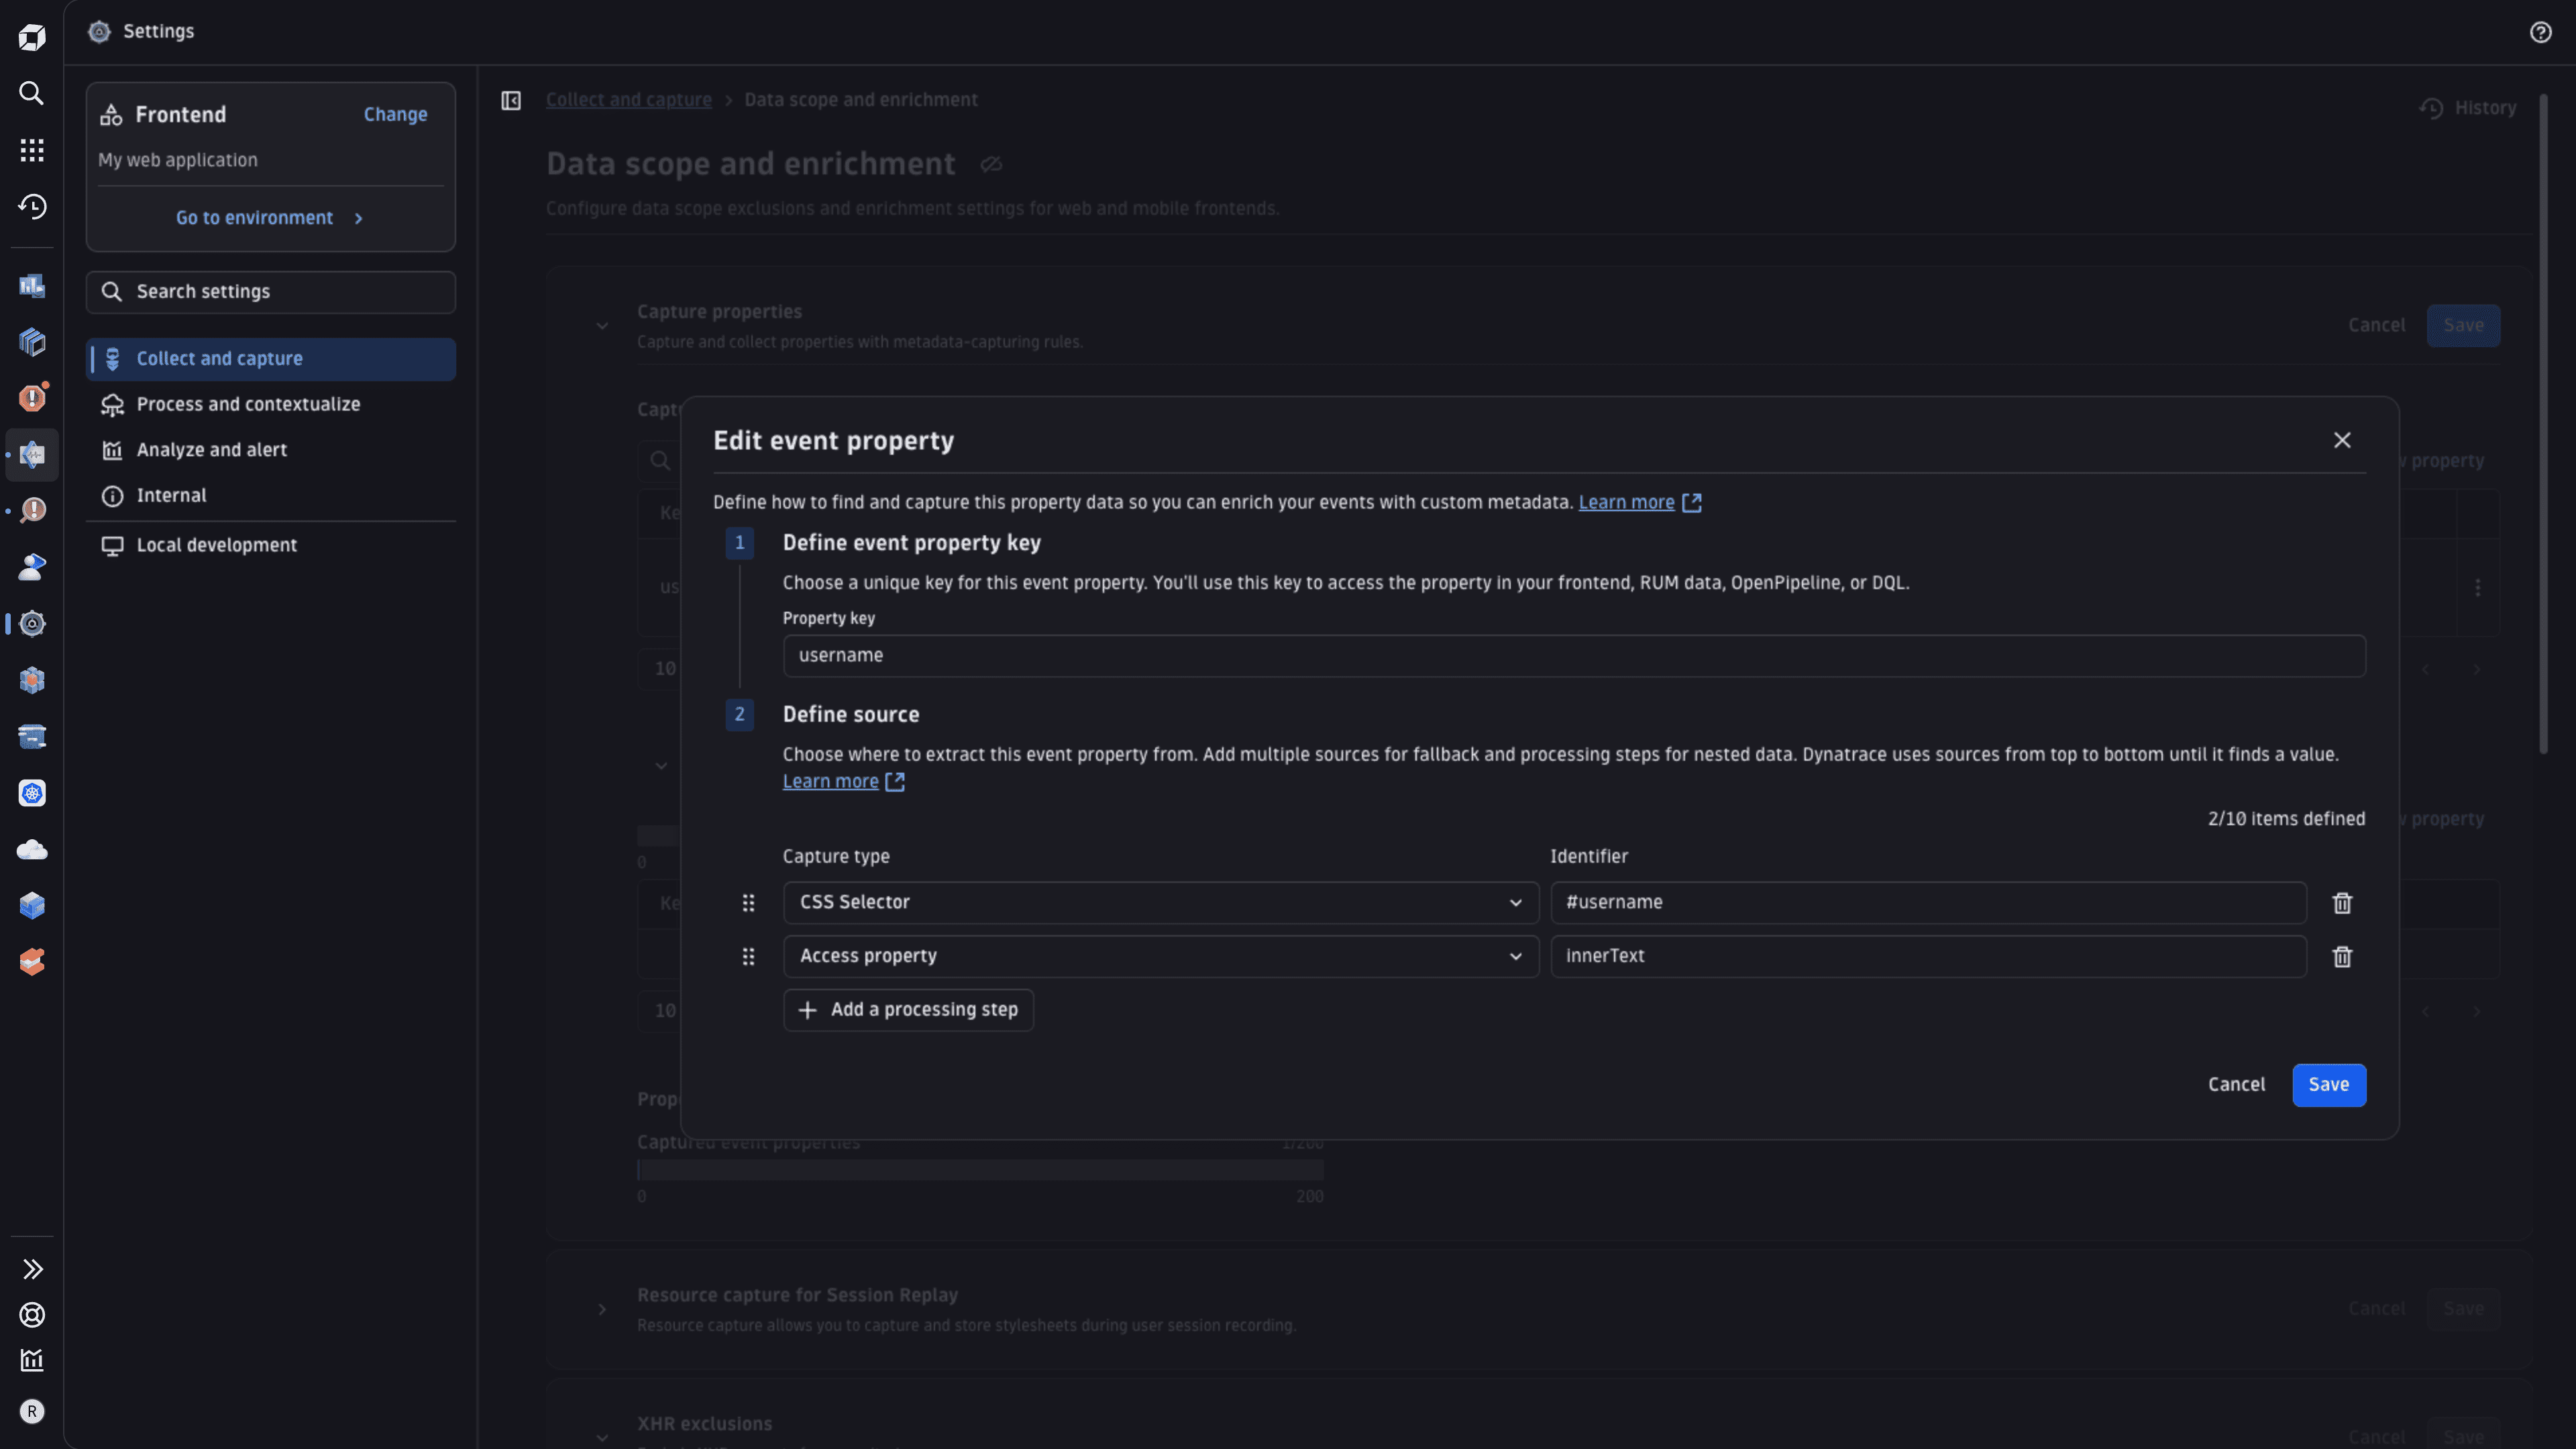
Task: Open the History button
Action: (x=2468, y=108)
